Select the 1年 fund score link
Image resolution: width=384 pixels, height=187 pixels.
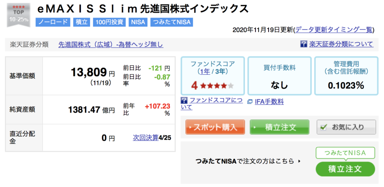205,71
